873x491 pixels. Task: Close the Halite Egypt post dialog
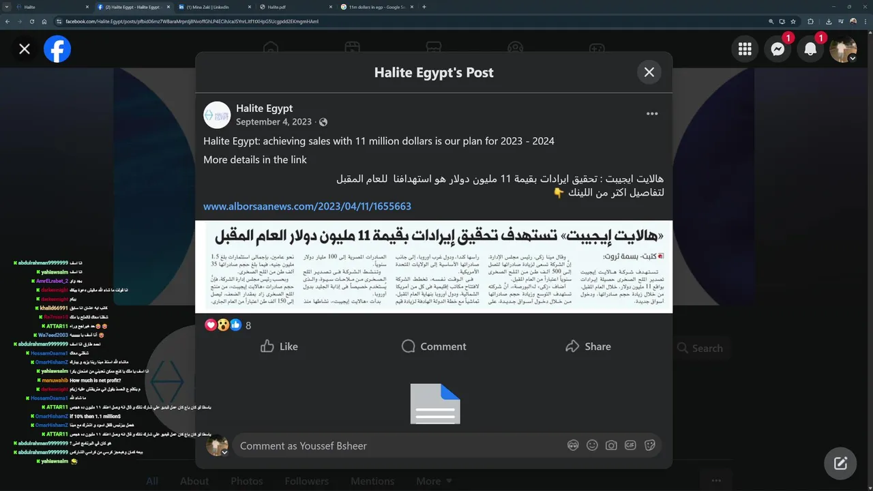[x=649, y=72]
